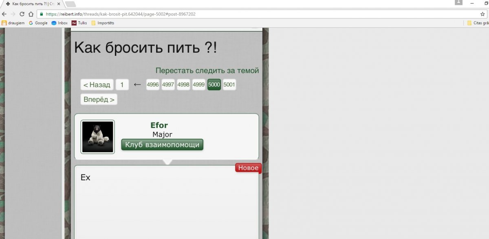
Task: Open the Inbox bookmark
Action: pos(59,23)
